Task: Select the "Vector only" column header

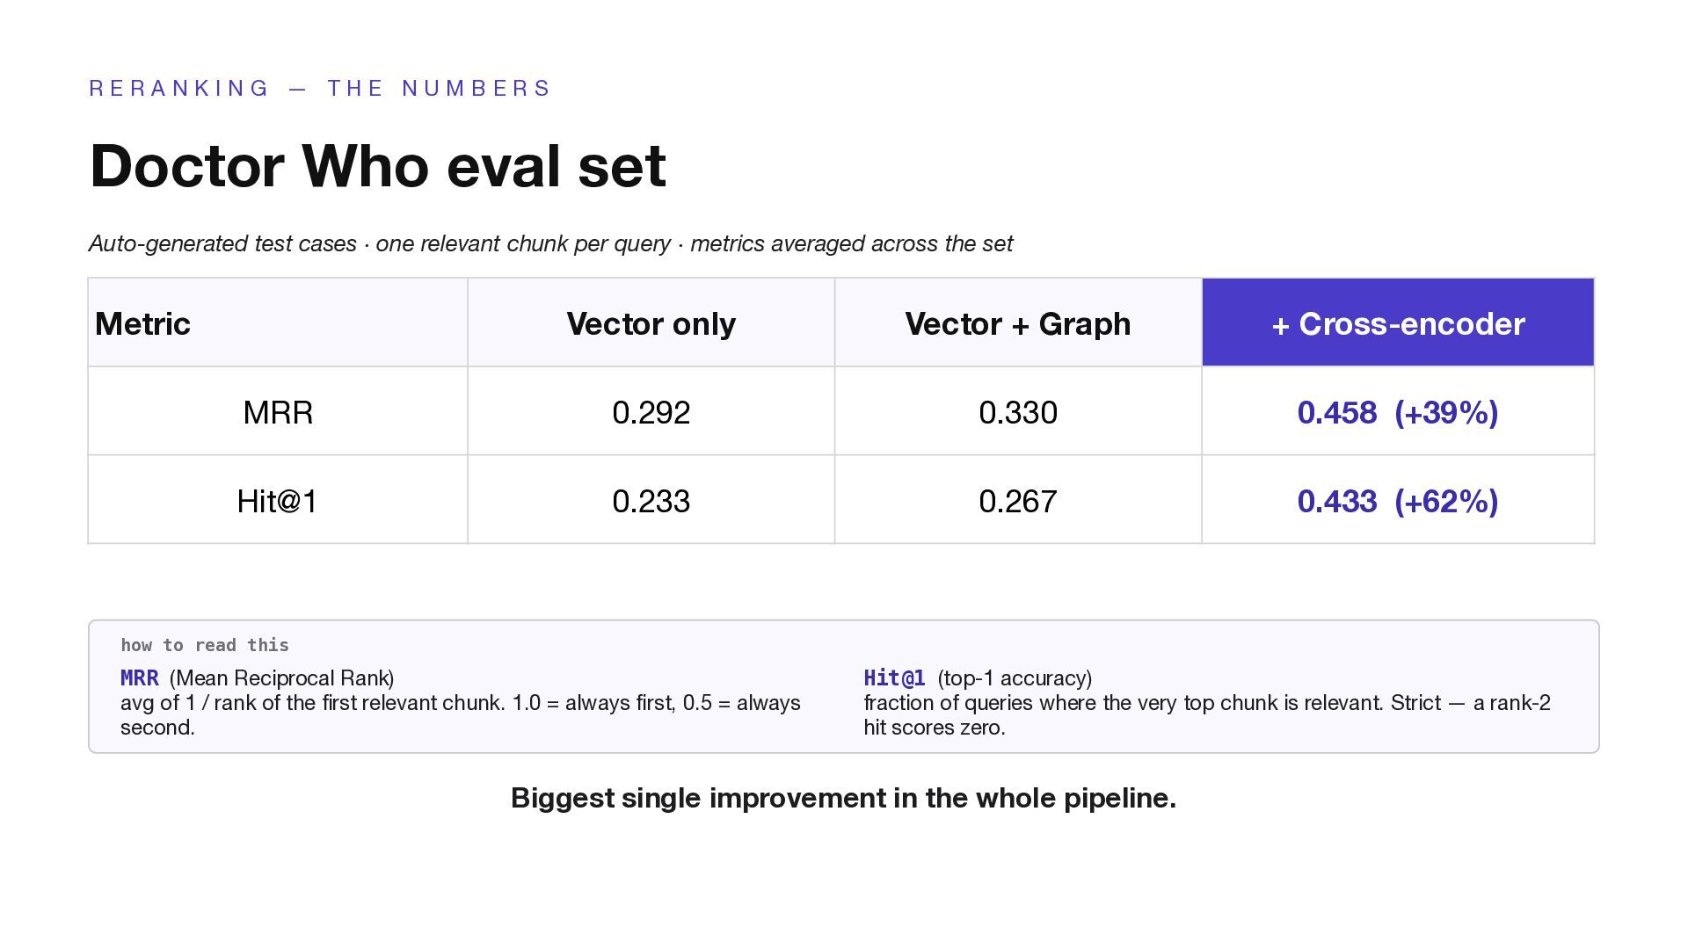Action: coord(651,323)
